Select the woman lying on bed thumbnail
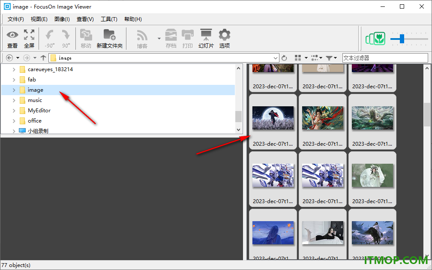Image resolution: width=432 pixels, height=270 pixels. 323,233
